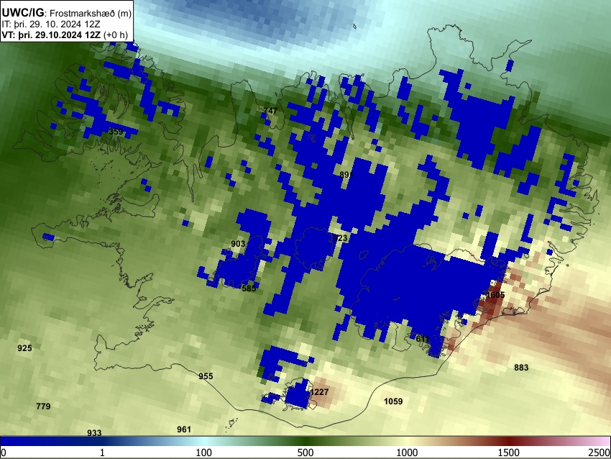Click the 500 mark on color scale
Viewport: 611px width, 459px height.
[305, 453]
